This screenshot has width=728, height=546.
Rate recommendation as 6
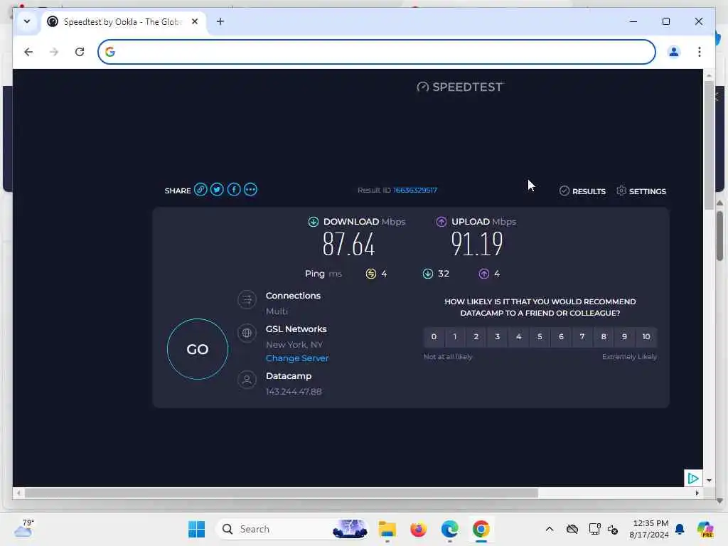(x=561, y=336)
